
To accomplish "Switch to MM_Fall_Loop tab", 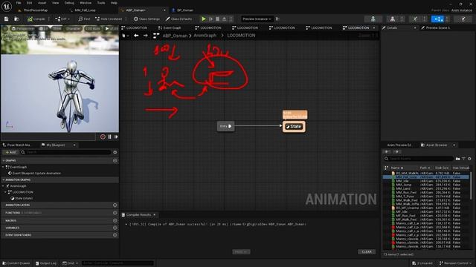I will pyautogui.click(x=85, y=10).
